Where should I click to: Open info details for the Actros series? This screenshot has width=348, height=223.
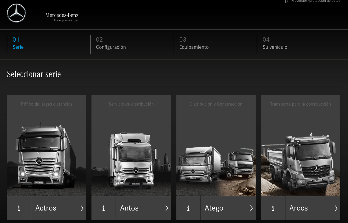coord(19,208)
